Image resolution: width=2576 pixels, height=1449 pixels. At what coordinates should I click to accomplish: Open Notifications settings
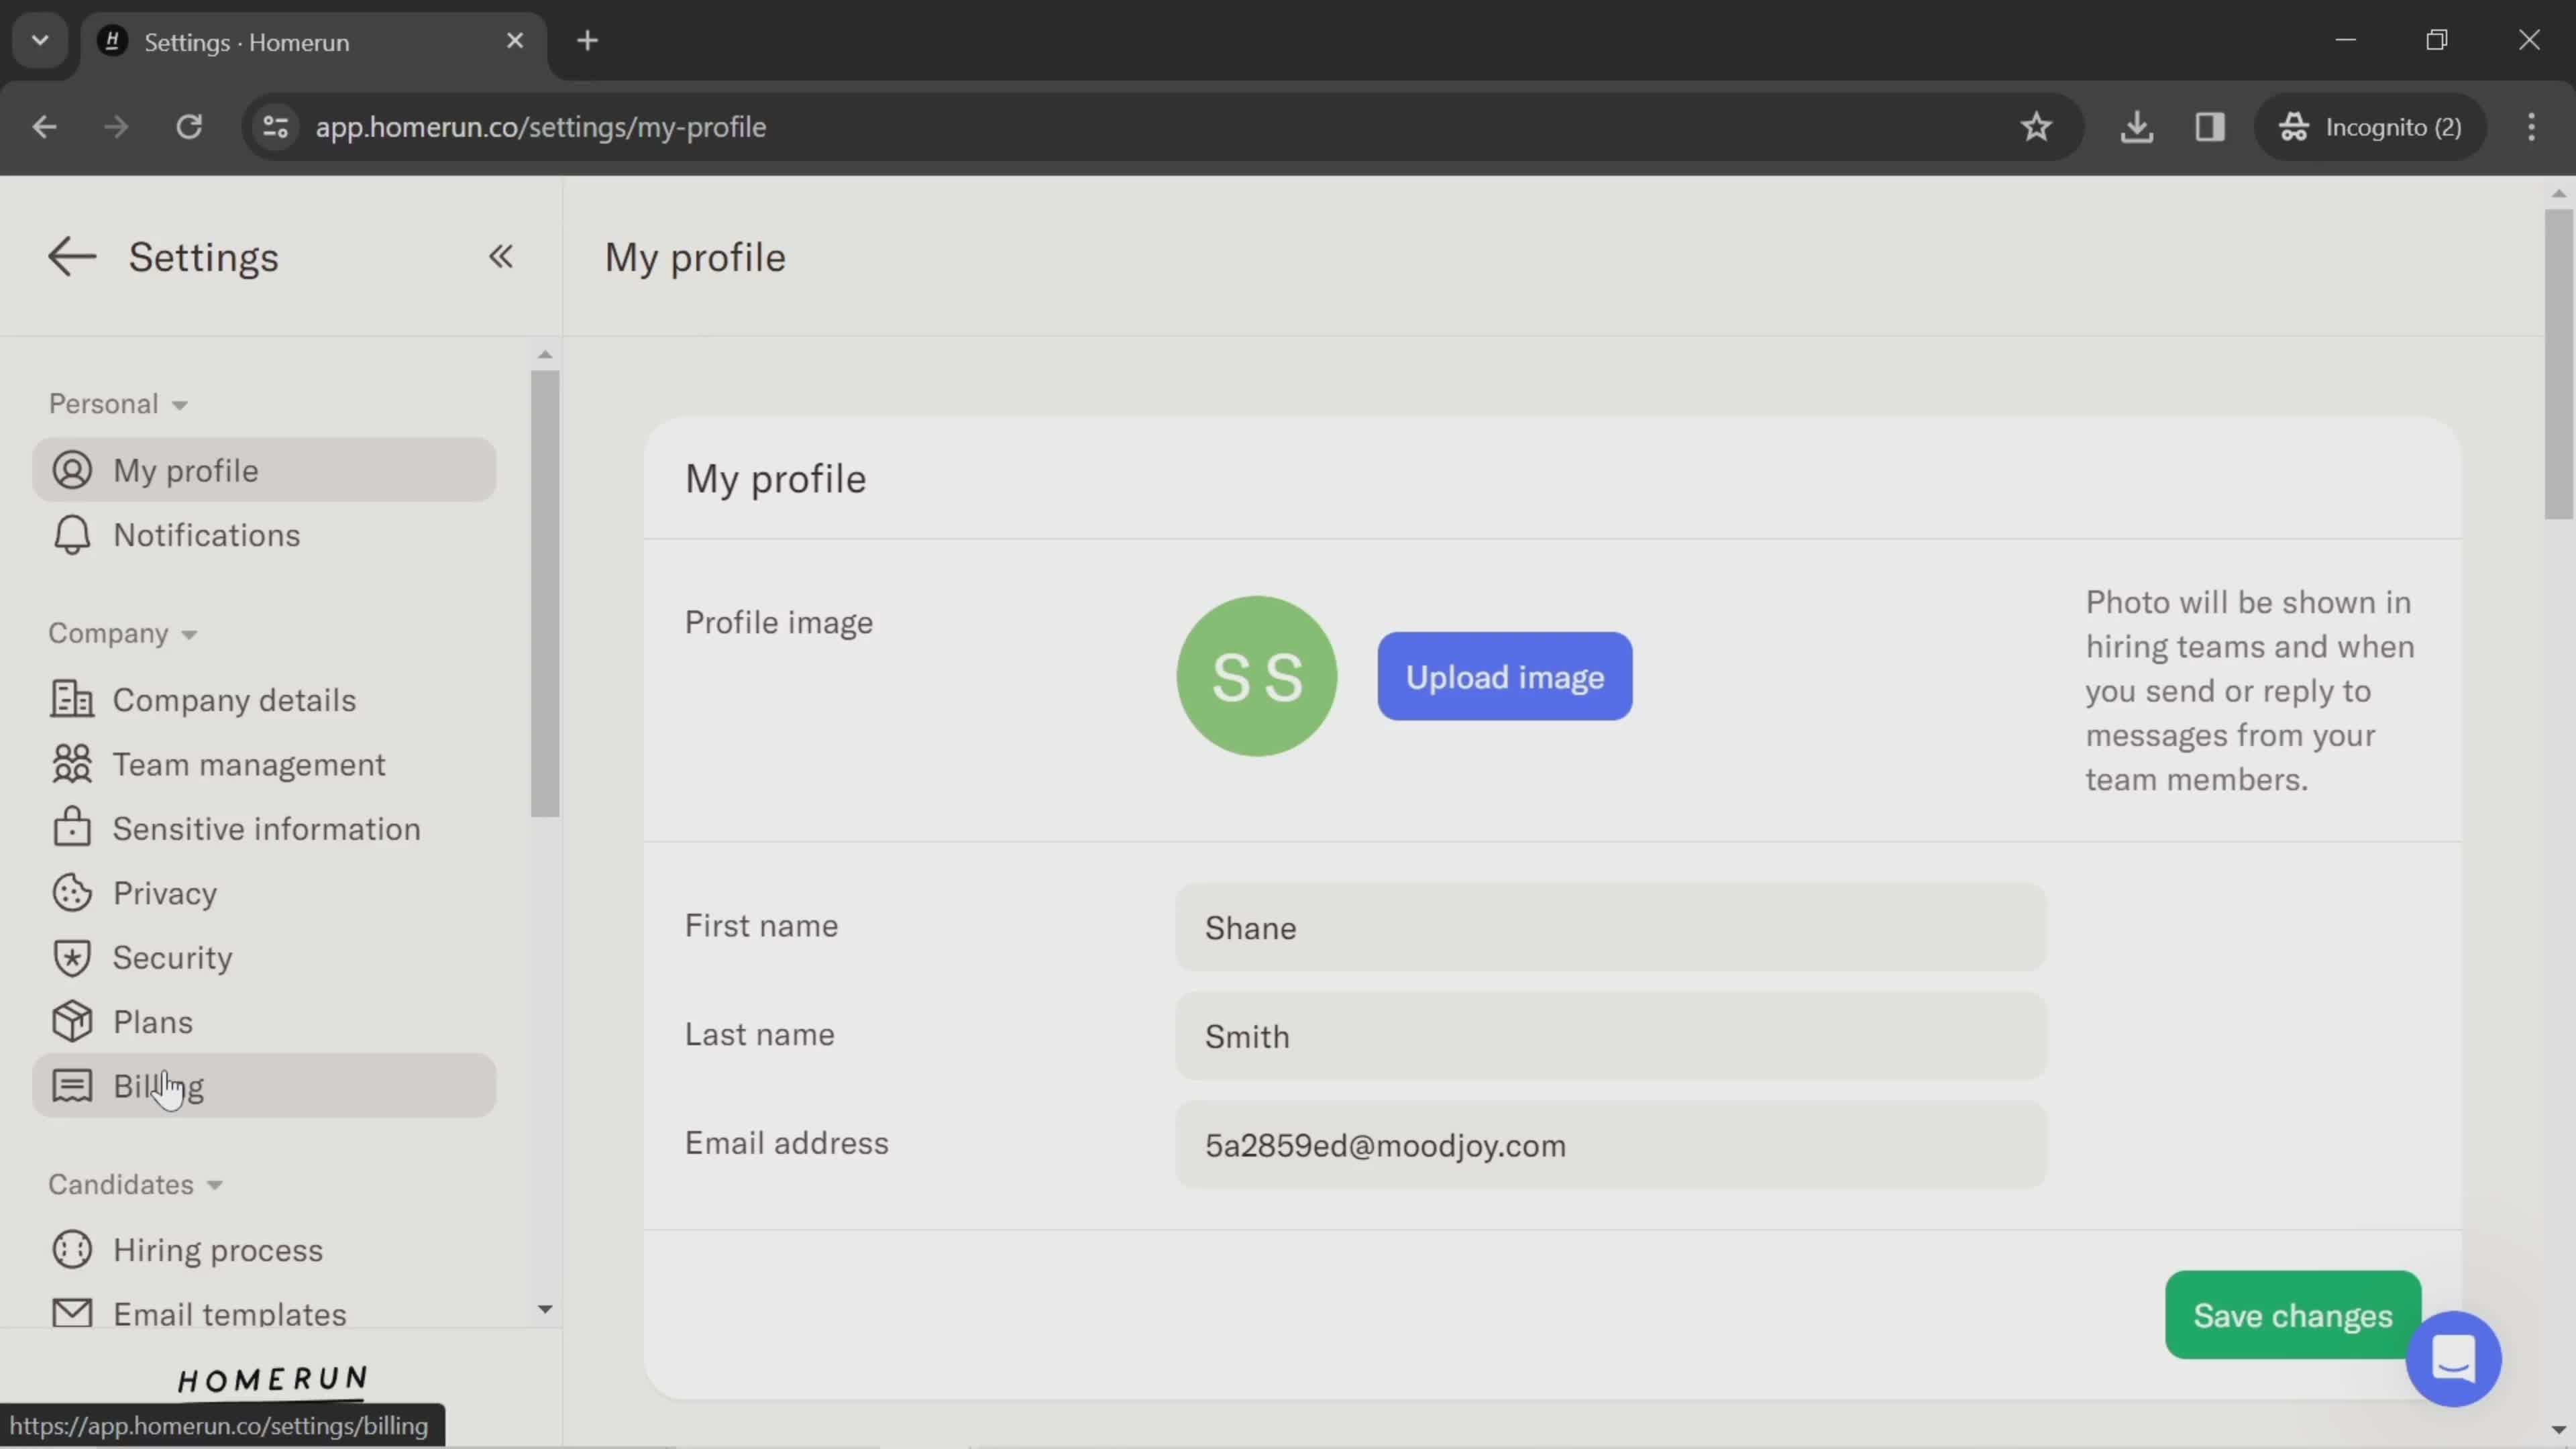(264, 535)
